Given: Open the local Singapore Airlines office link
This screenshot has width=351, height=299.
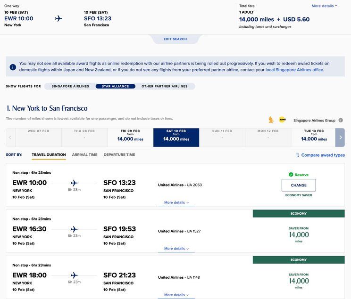Looking at the screenshot, I should pos(294,70).
